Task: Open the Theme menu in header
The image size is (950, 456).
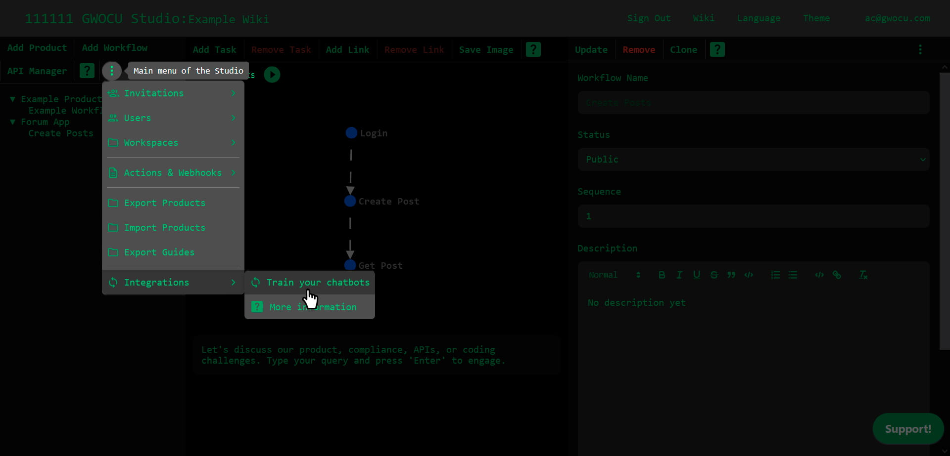Action: tap(816, 18)
